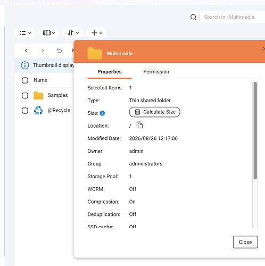
Task: Expand the sort order dropdown
Action: coord(72,33)
